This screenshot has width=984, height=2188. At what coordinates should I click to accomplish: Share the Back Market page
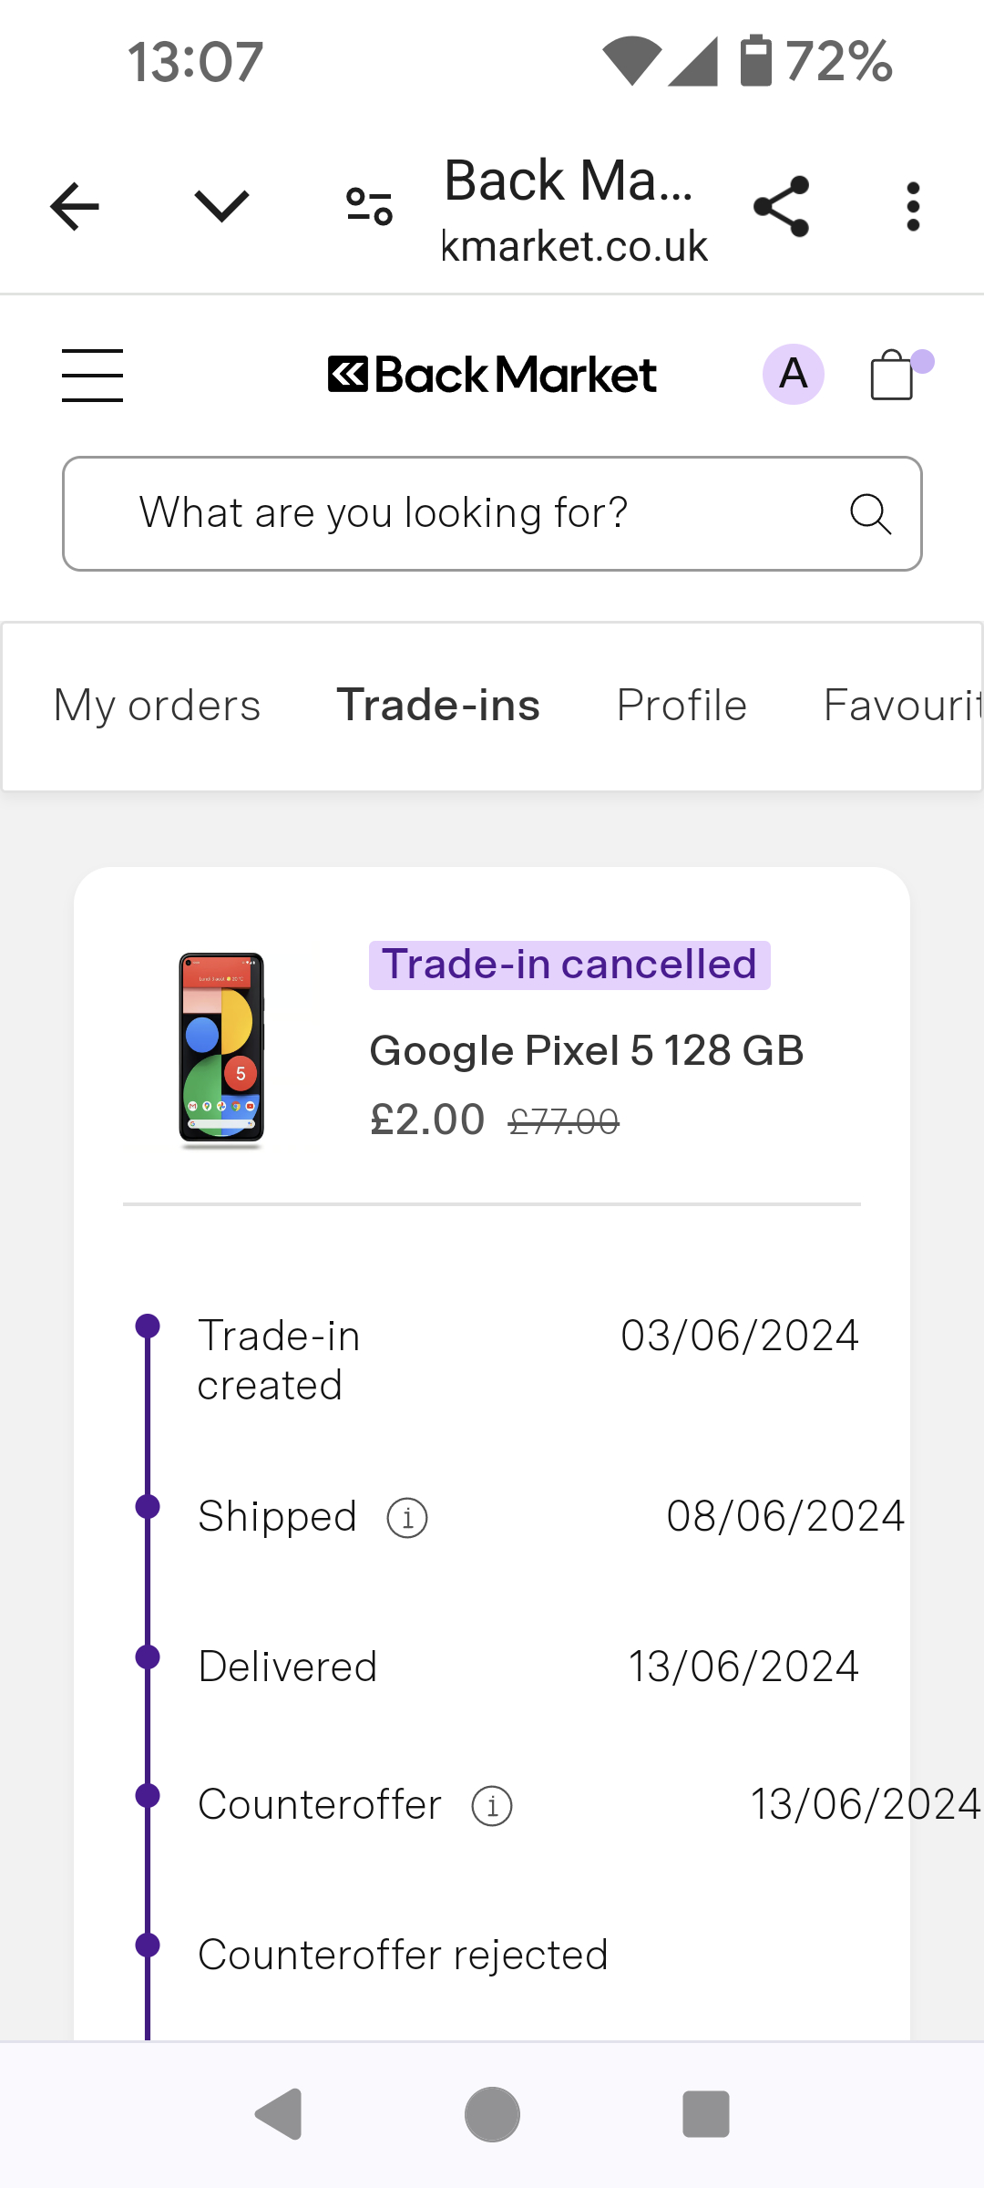[x=782, y=207]
